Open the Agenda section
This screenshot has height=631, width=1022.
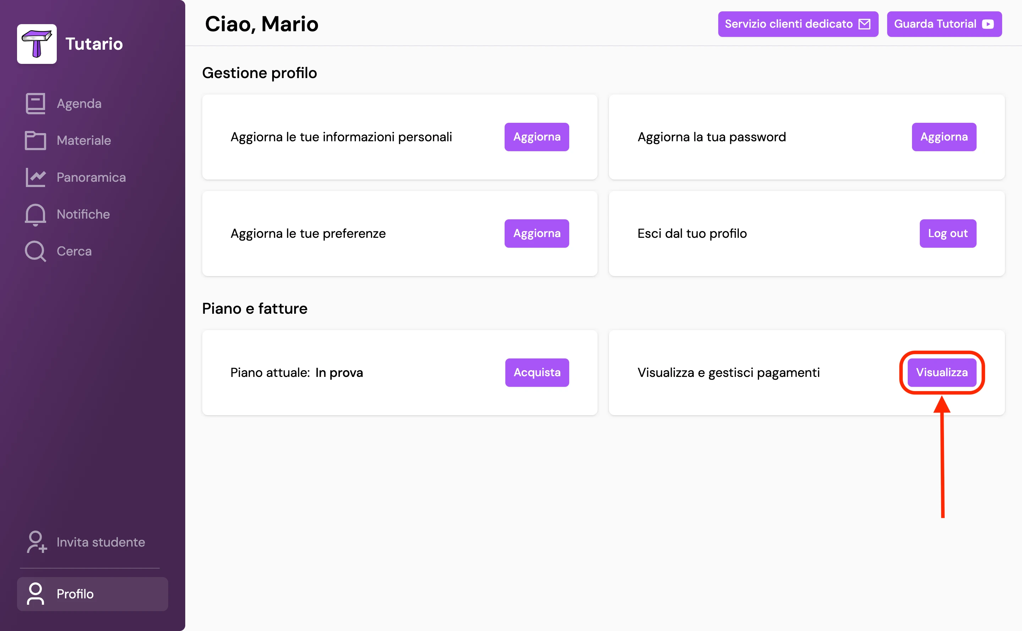point(78,103)
